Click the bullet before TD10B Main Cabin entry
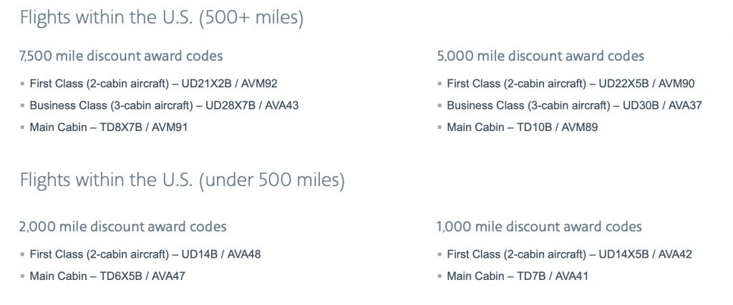The image size is (733, 305). pos(440,127)
